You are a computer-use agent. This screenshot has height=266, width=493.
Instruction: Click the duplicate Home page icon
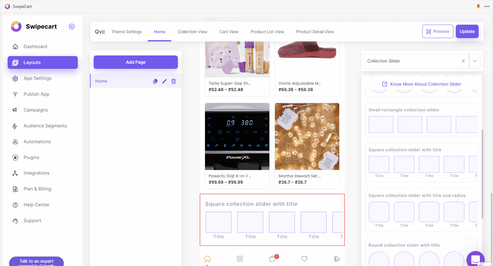pyautogui.click(x=155, y=81)
